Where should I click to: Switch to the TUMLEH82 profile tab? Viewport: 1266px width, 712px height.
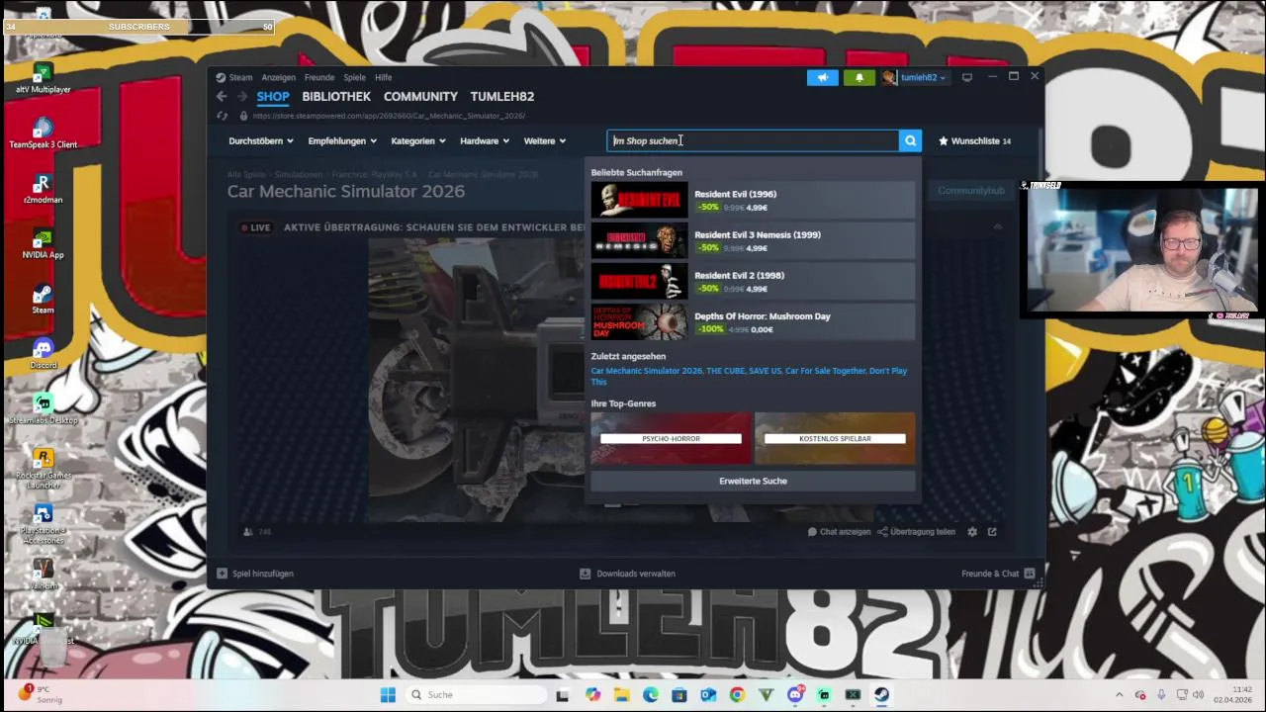502,96
